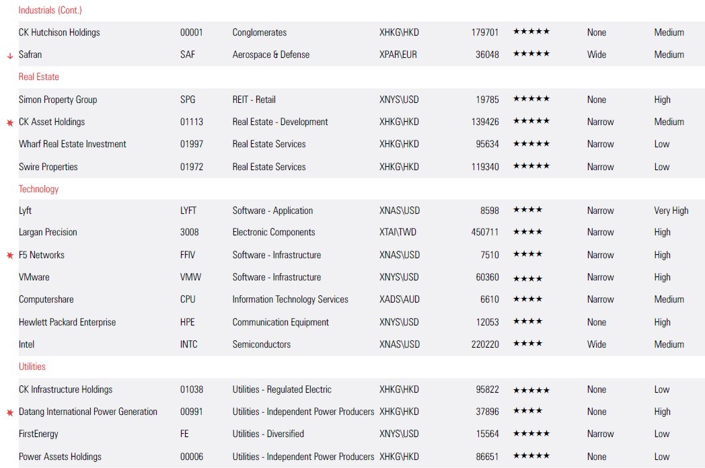Click the red star marker beside Datang International
This screenshot has width=705, height=468.
point(10,413)
